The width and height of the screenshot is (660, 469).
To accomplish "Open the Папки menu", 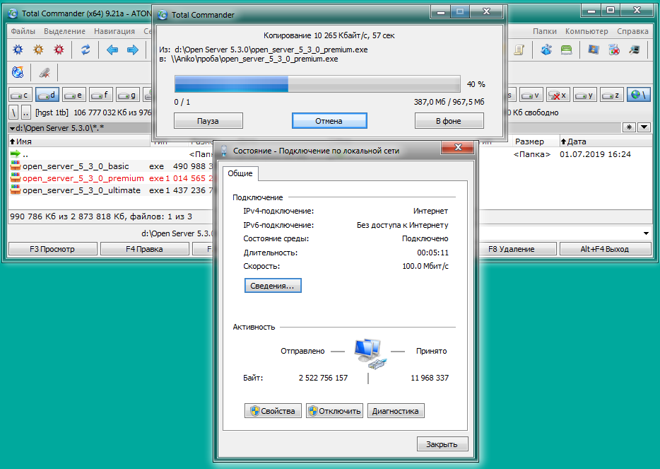I will pos(545,31).
